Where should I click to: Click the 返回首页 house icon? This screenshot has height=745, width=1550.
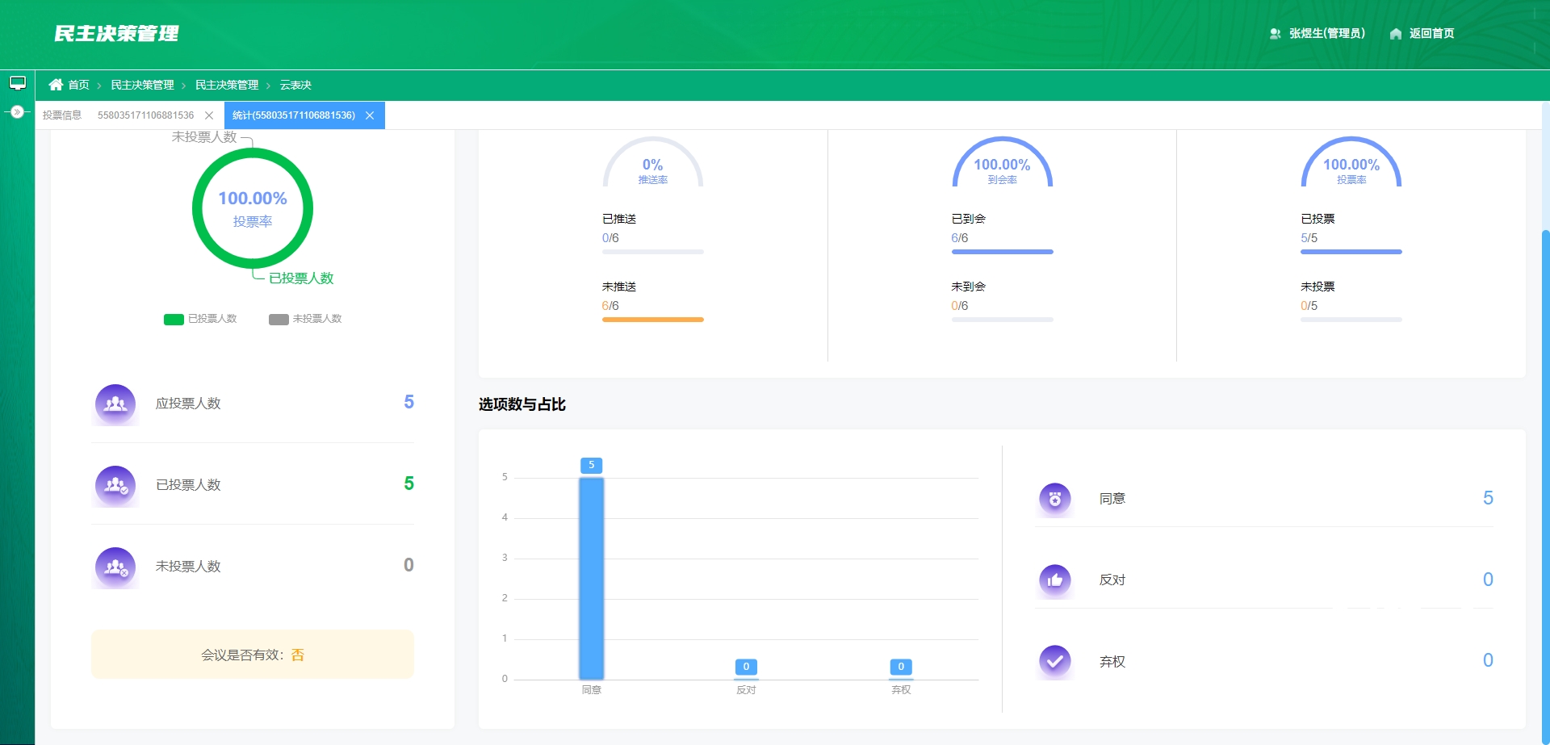point(1396,34)
